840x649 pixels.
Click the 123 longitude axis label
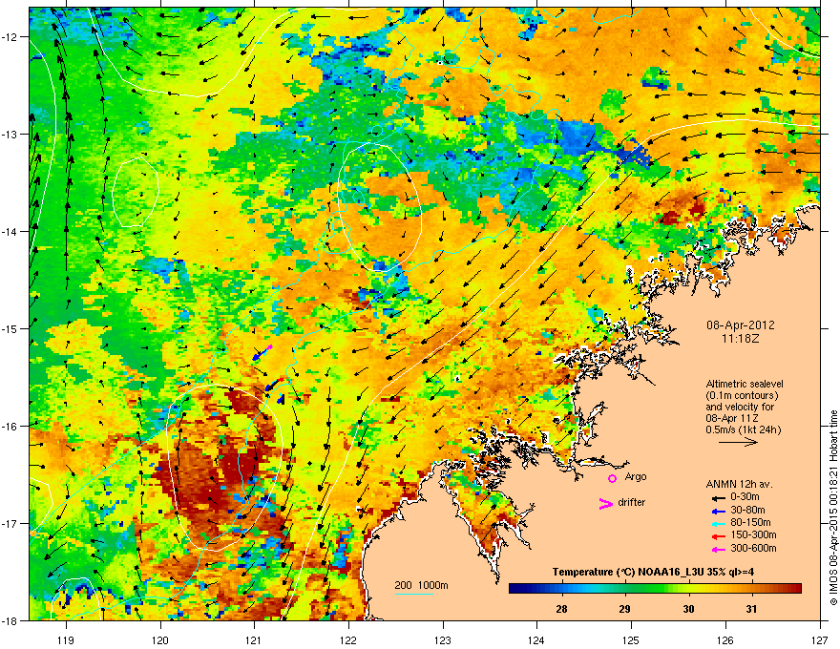443,639
